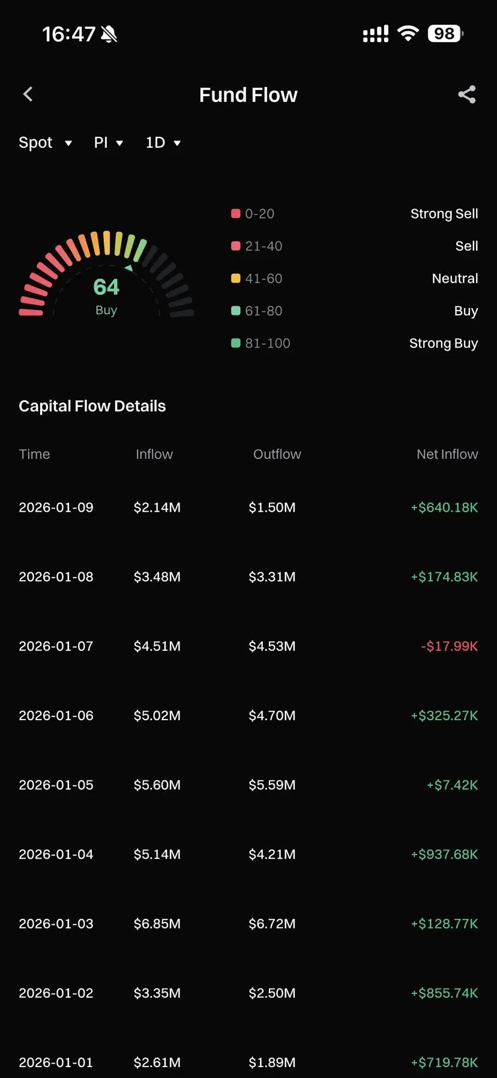Tap the red 0-20 legend swatch
The image size is (497, 1078).
[236, 214]
